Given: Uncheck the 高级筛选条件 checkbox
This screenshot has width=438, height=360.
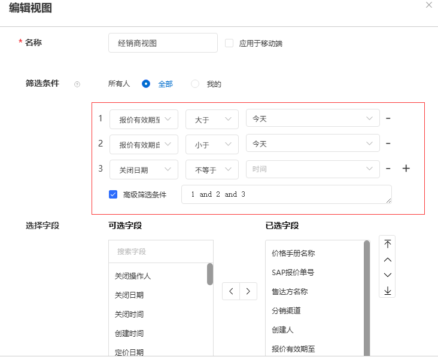Looking at the screenshot, I should pyautogui.click(x=113, y=194).
